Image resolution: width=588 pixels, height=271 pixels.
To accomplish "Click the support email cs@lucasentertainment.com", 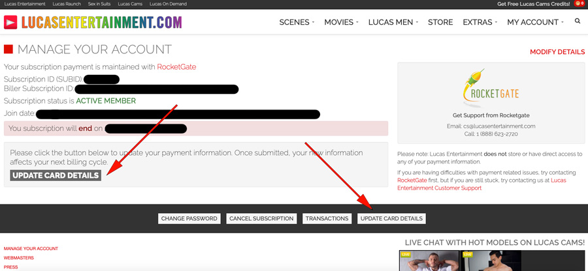I will pos(499,126).
